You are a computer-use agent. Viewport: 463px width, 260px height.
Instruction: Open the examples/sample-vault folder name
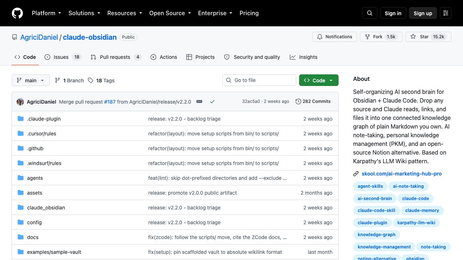click(54, 252)
